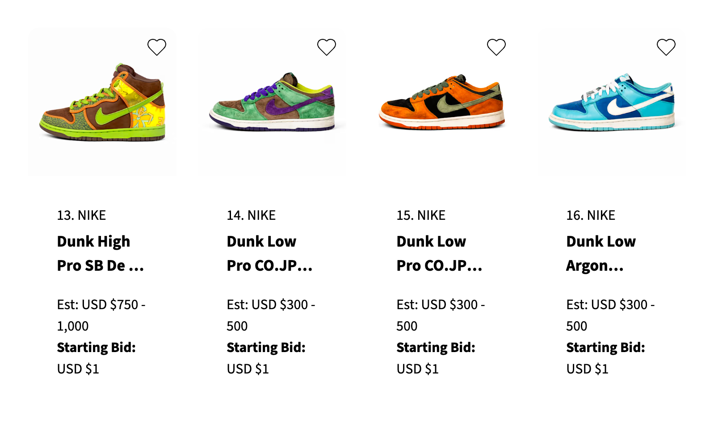This screenshot has height=428, width=714.
Task: Click lot 15's USD $300 - 500 estimate
Action: 441,315
